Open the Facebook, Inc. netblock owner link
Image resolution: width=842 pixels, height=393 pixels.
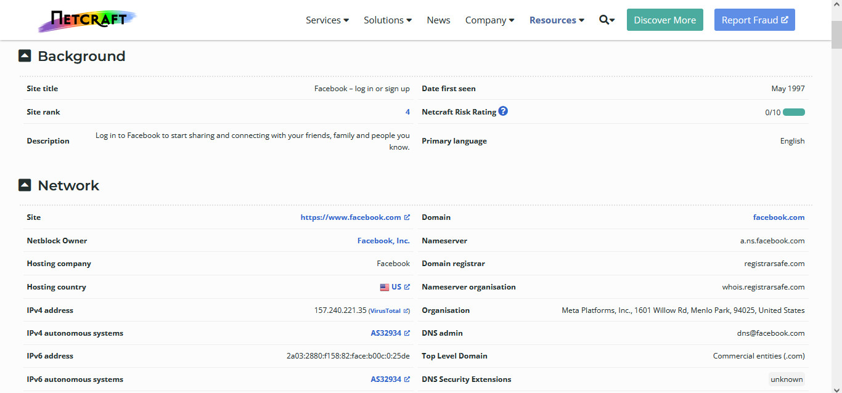pos(383,241)
